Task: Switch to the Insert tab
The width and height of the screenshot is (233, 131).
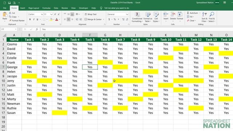Action: [x=23, y=8]
